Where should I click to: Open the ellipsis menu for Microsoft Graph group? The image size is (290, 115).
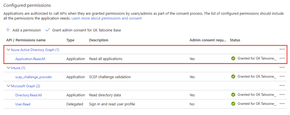coord(282,86)
